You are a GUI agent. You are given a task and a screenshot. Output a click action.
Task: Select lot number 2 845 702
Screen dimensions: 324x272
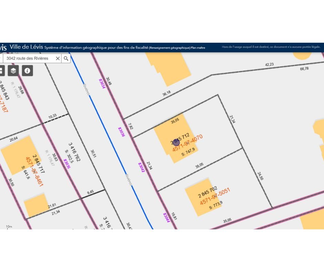(x=207, y=192)
